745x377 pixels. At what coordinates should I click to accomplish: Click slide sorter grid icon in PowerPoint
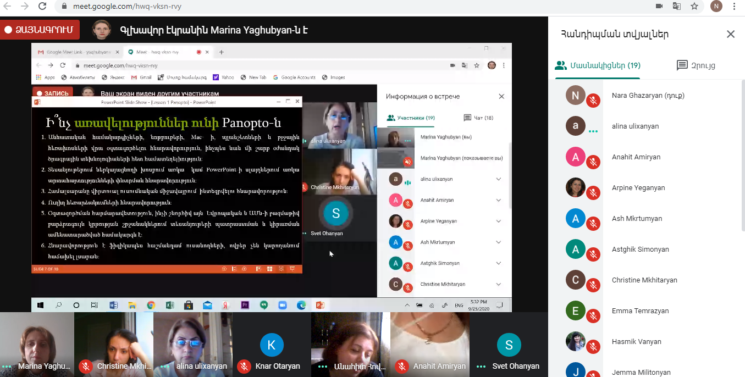[270, 269]
